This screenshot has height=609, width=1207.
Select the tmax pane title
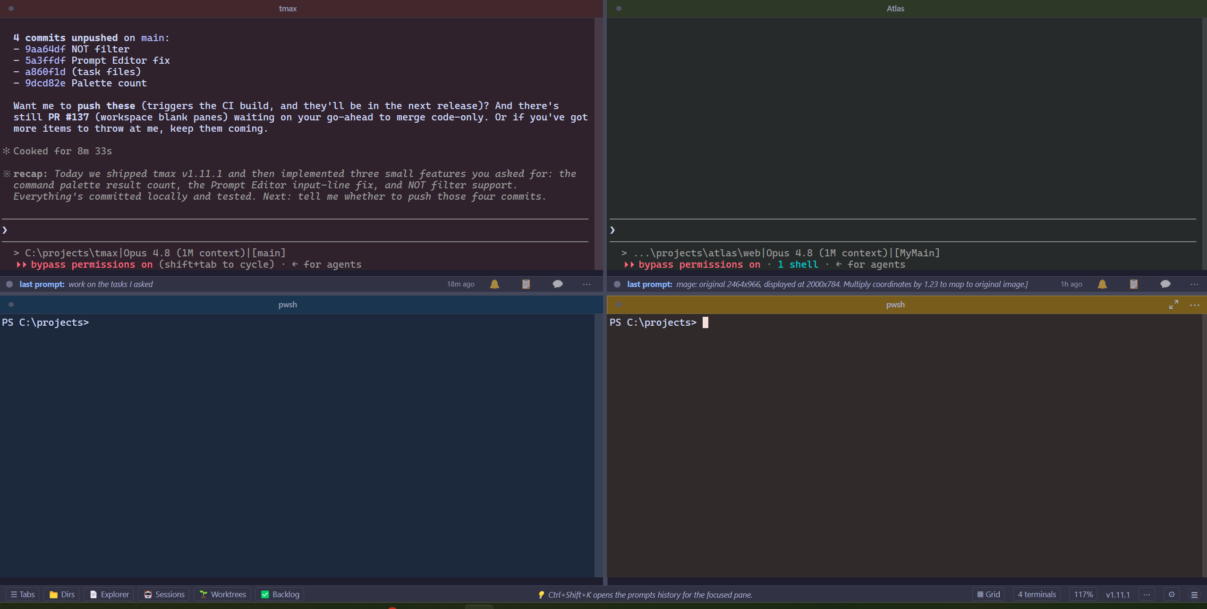(x=288, y=8)
